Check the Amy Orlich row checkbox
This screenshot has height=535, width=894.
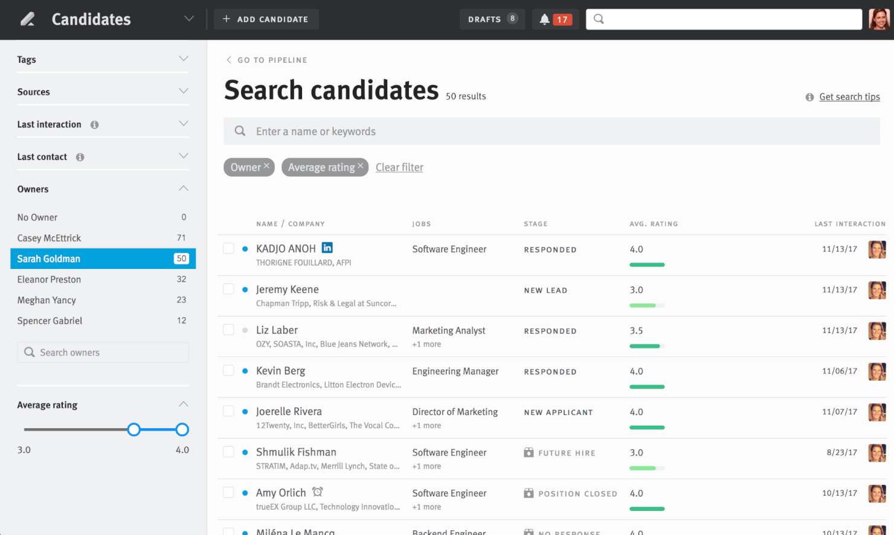coord(228,493)
